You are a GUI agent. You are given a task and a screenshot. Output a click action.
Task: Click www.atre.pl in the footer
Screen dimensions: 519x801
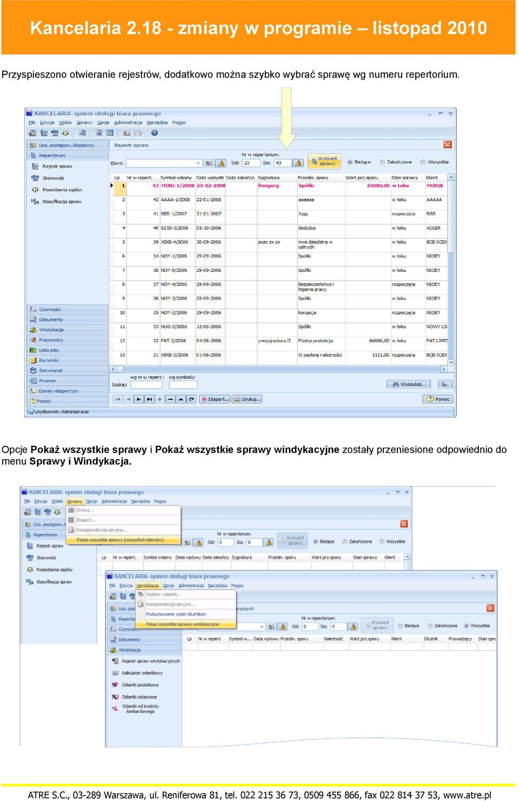pos(467,795)
